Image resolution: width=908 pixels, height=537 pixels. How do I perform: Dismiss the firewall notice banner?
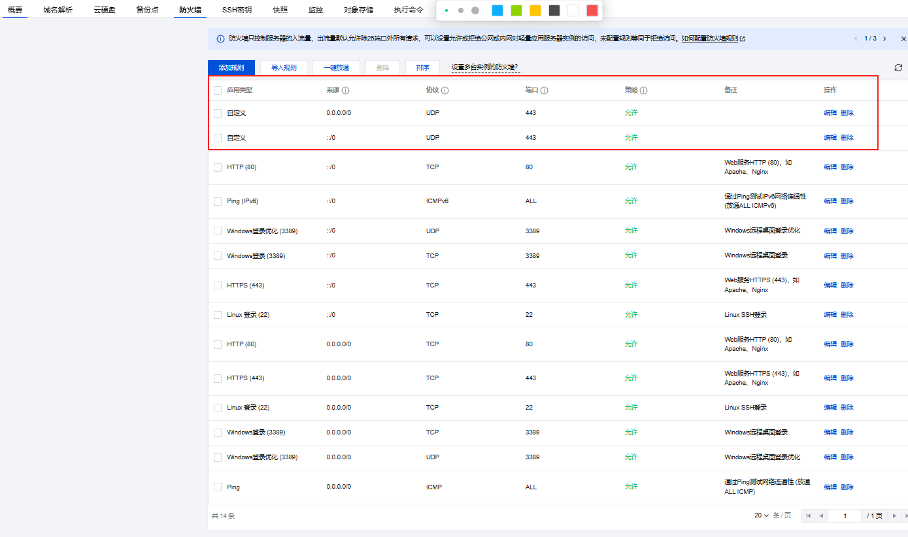click(903, 39)
